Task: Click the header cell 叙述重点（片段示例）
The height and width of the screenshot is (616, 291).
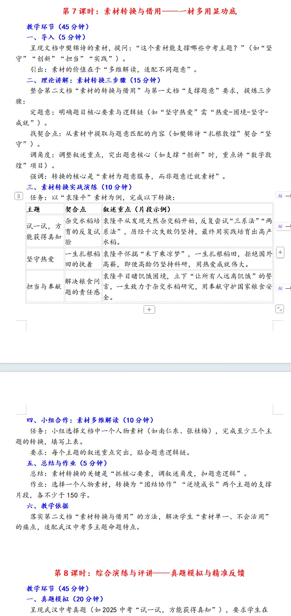Action: [187, 209]
